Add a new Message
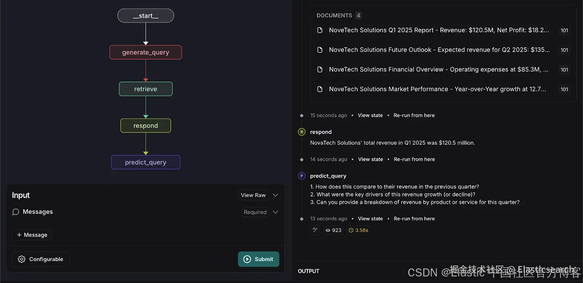Screen dimensions: 583x283 pyautogui.click(x=32, y=235)
